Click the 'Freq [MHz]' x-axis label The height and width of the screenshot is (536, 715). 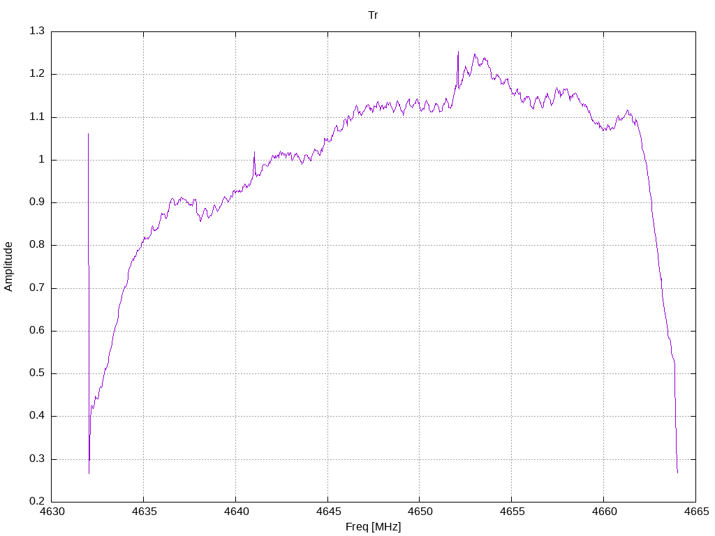[x=373, y=527]
